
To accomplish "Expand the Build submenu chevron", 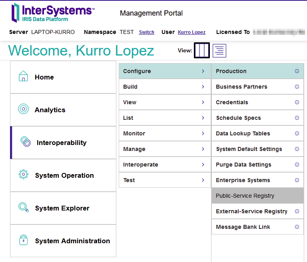I will point(203,87).
